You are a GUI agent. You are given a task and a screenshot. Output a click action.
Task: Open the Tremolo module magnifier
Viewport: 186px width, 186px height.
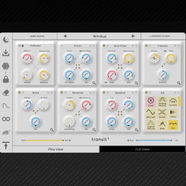tap(179, 83)
